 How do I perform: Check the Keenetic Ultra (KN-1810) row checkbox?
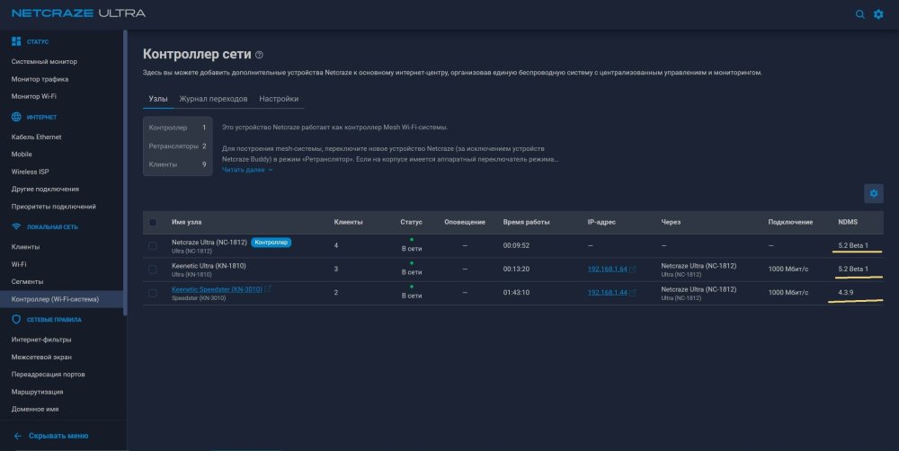pyautogui.click(x=153, y=270)
